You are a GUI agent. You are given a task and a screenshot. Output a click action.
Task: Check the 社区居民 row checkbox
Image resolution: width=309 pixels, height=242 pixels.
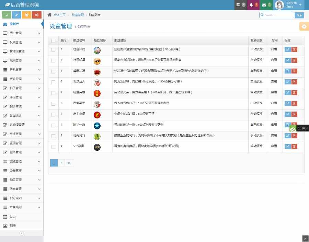pyautogui.click(x=54, y=50)
